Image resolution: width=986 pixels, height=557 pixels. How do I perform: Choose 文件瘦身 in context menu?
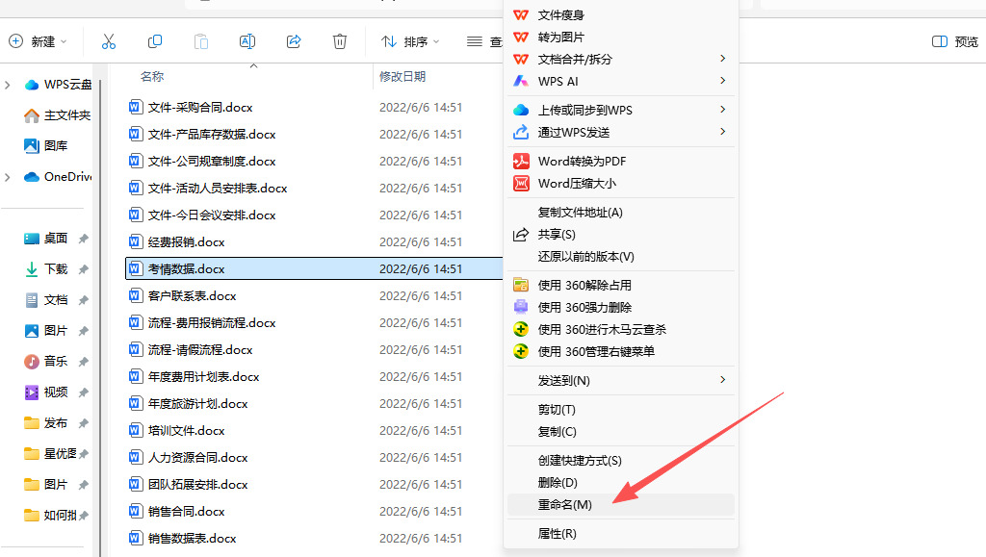(x=621, y=15)
